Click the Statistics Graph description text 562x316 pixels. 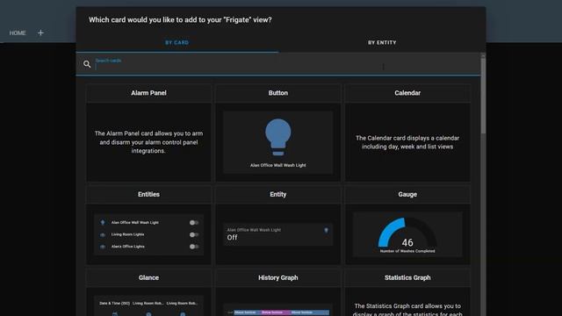click(407, 310)
